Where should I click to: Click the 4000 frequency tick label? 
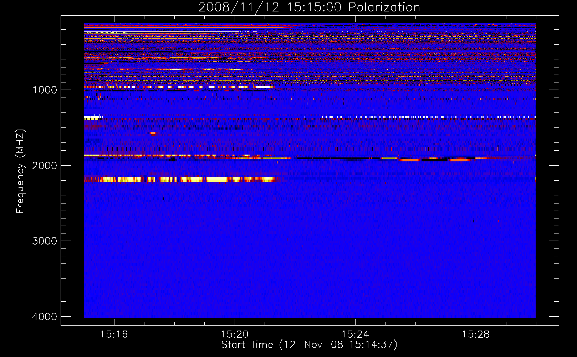(x=45, y=317)
